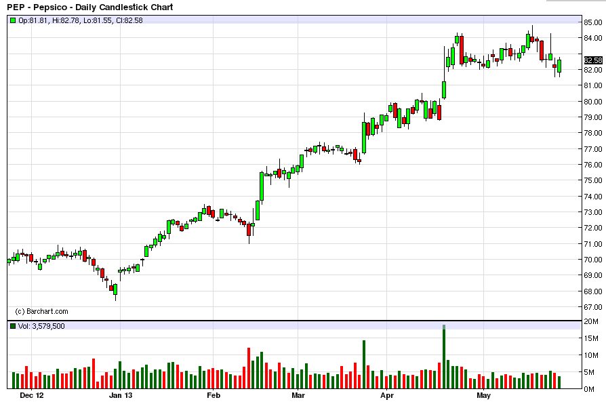Select the Dec 12 date label
The width and height of the screenshot is (606, 404).
click(x=32, y=395)
